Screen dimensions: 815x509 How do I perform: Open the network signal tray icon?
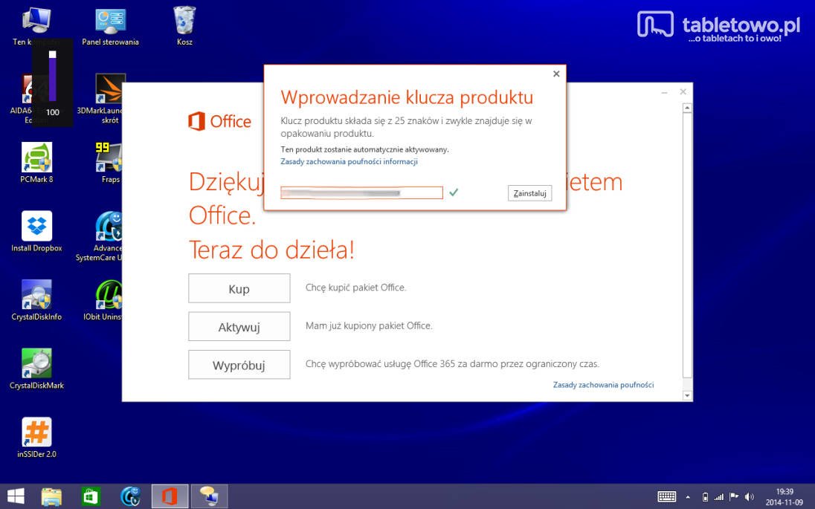(x=719, y=497)
